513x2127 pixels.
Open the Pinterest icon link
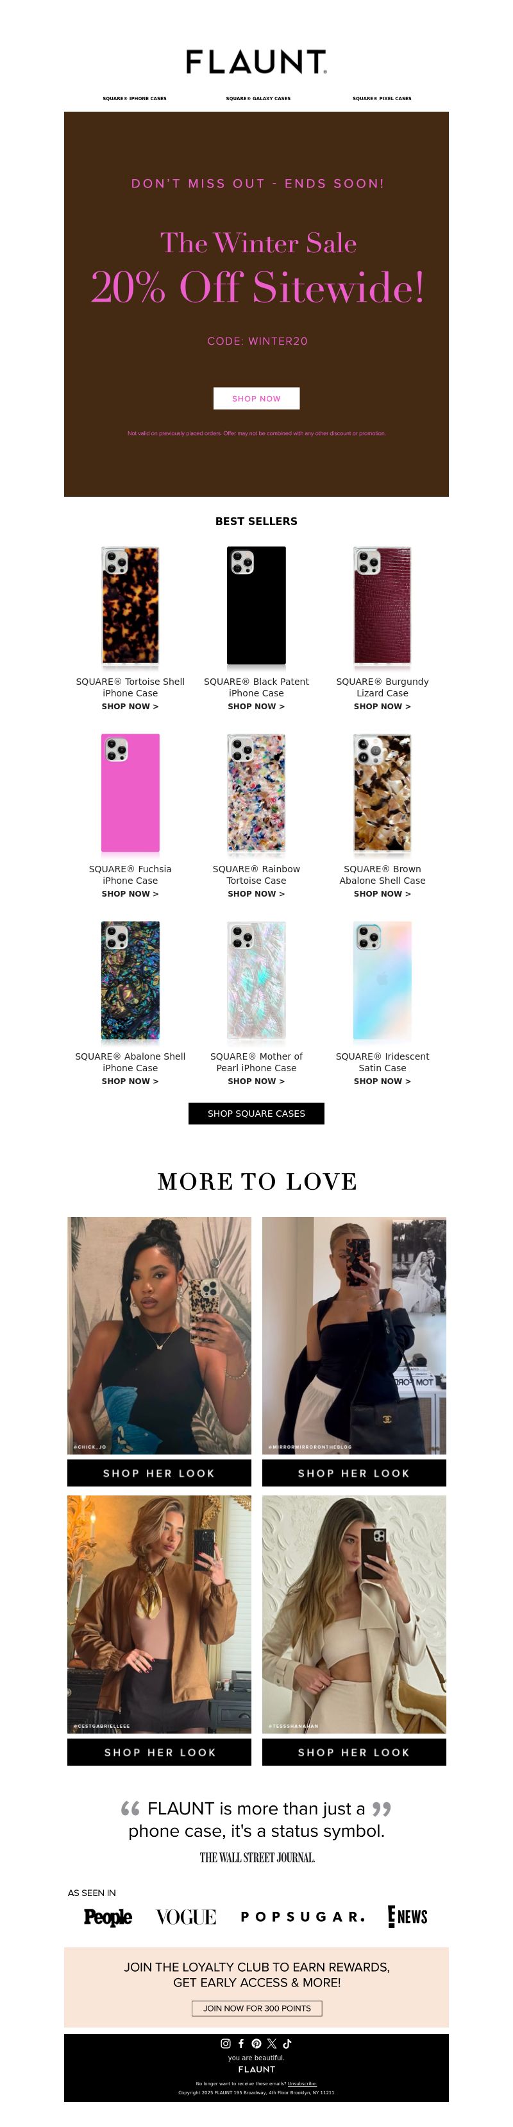point(256,2043)
